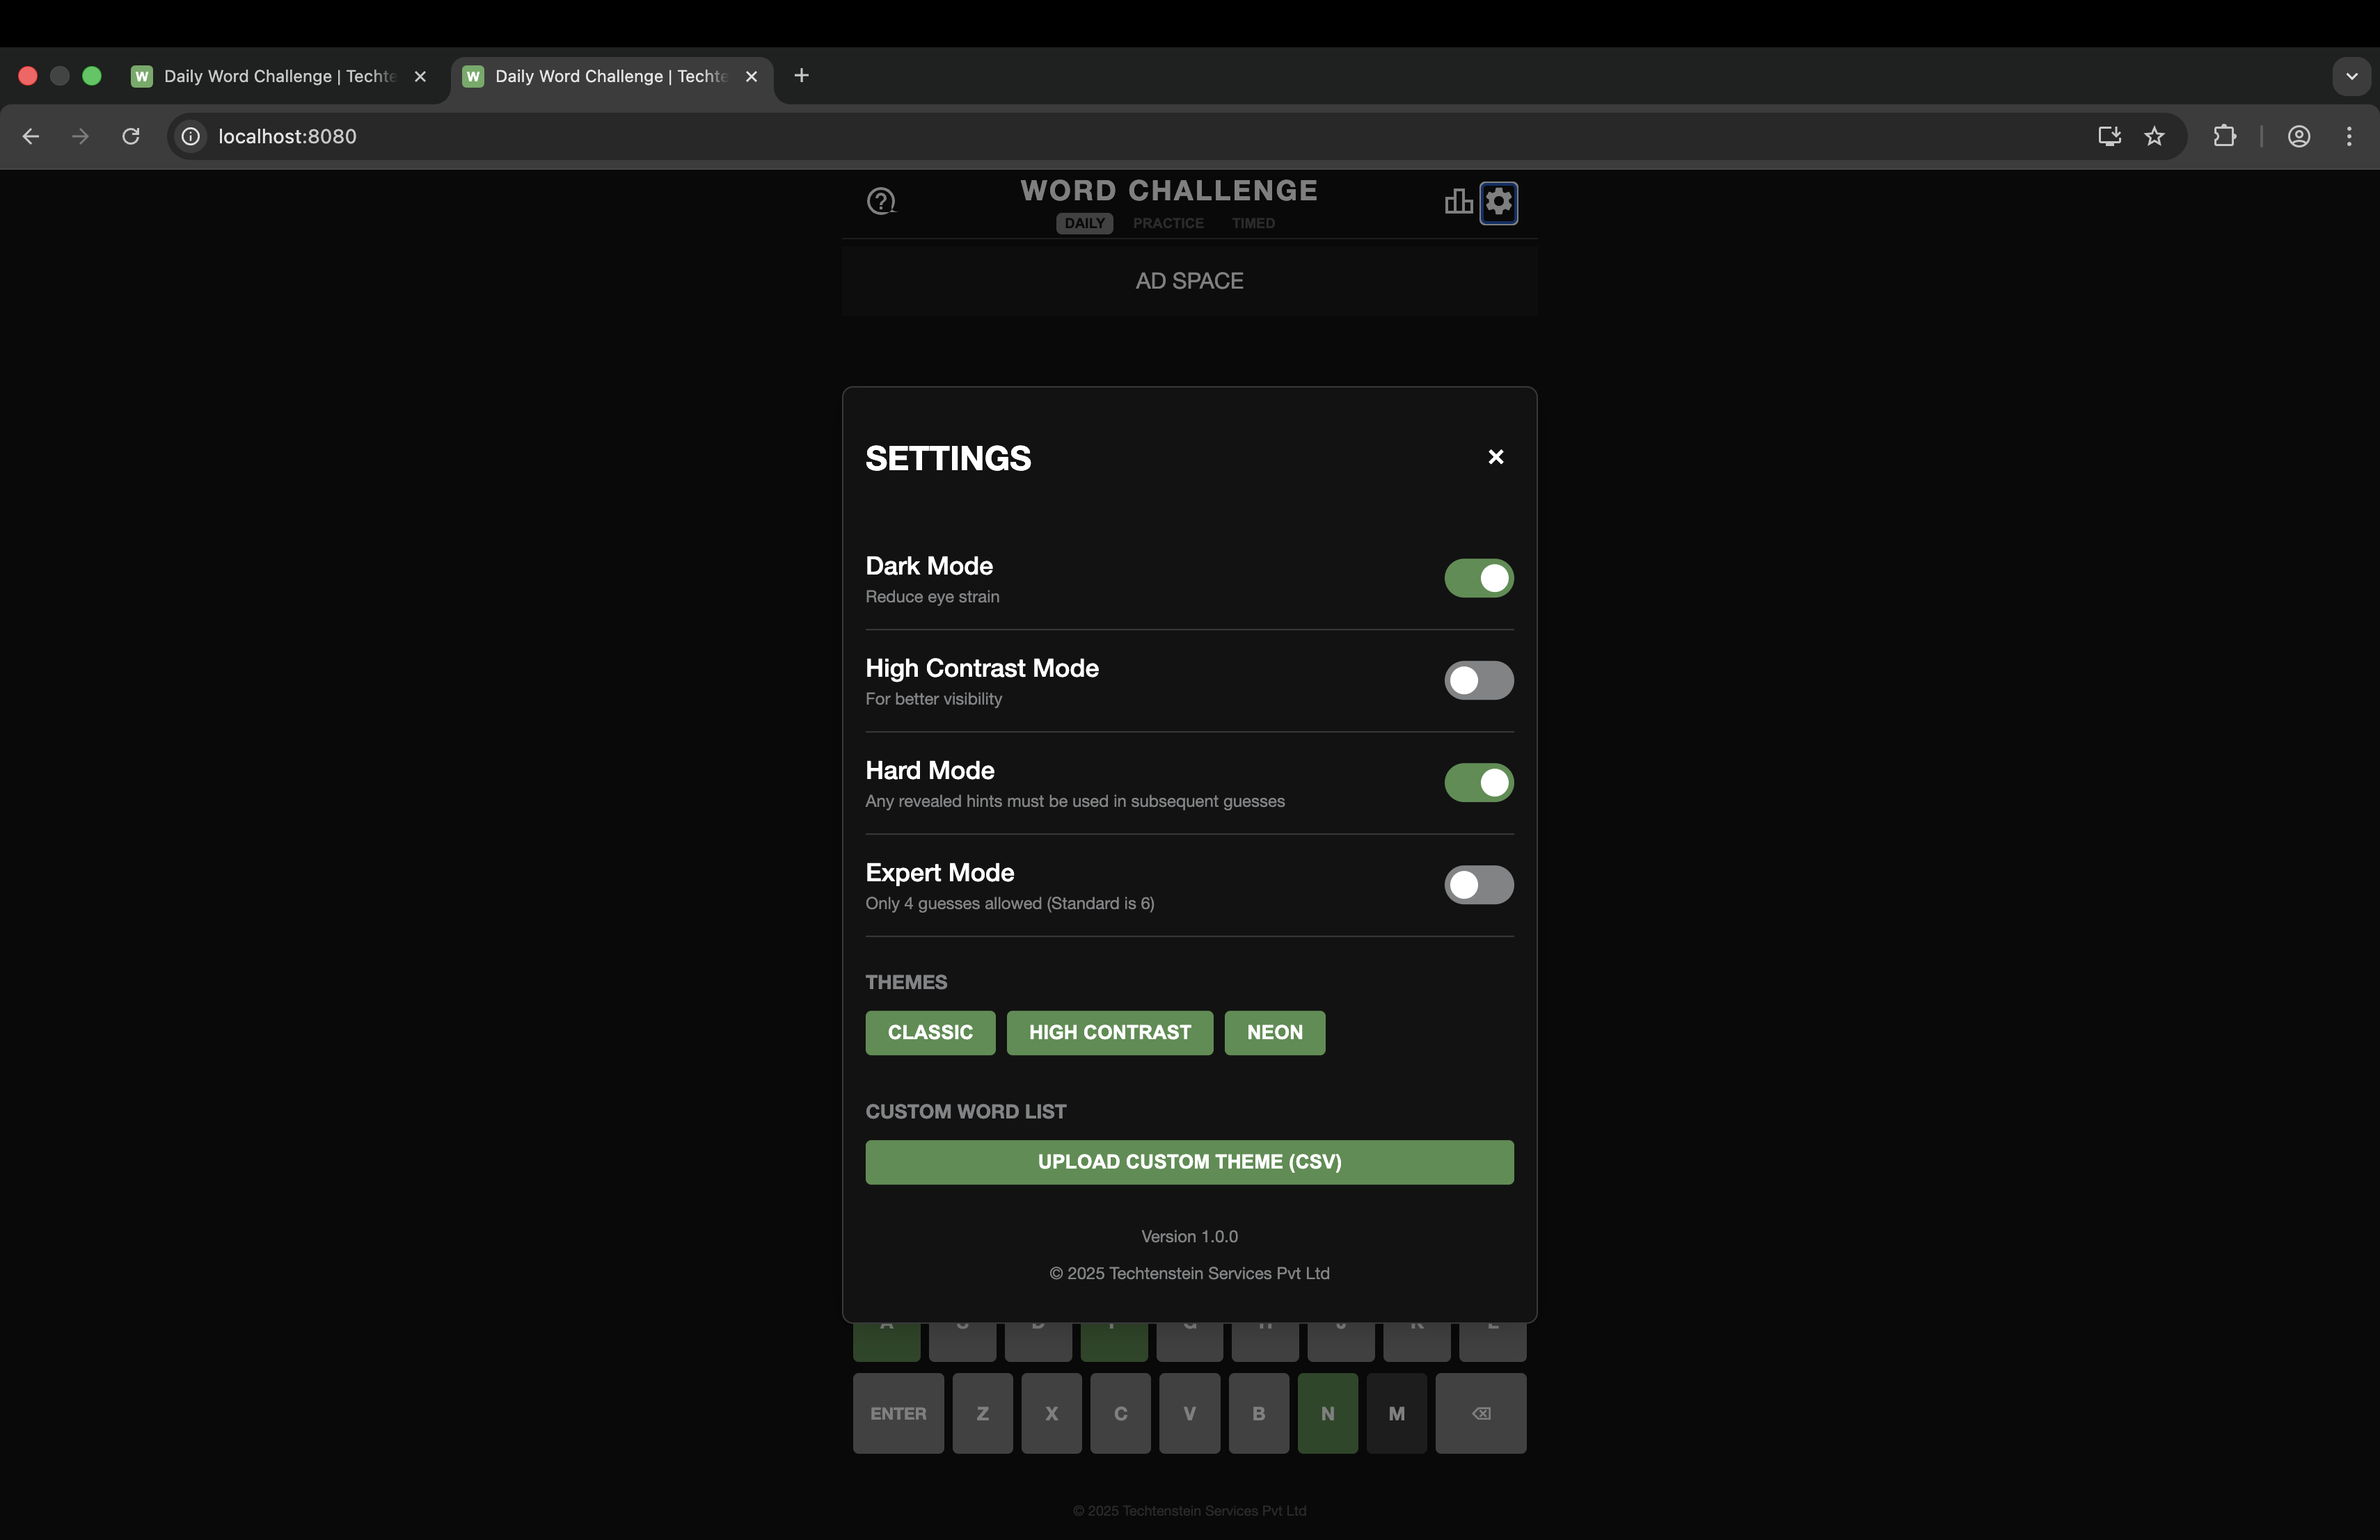Enable the High Contrast Mode toggle
The image size is (2380, 1540).
(x=1478, y=680)
